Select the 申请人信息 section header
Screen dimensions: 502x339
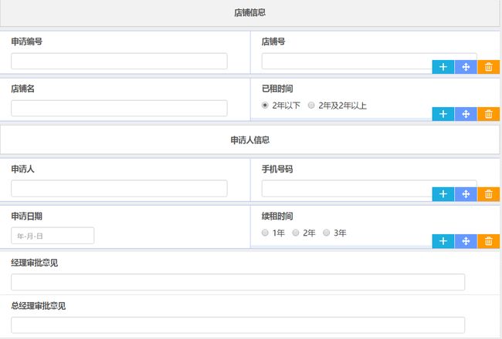tap(249, 140)
